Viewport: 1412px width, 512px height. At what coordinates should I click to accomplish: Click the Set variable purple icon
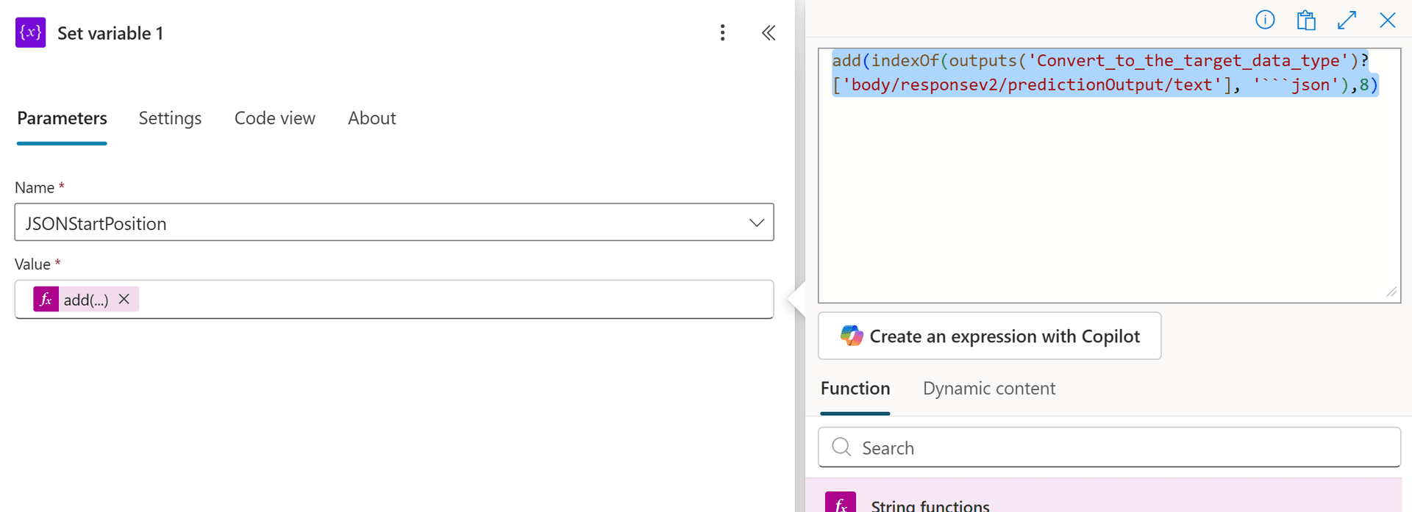pos(30,32)
